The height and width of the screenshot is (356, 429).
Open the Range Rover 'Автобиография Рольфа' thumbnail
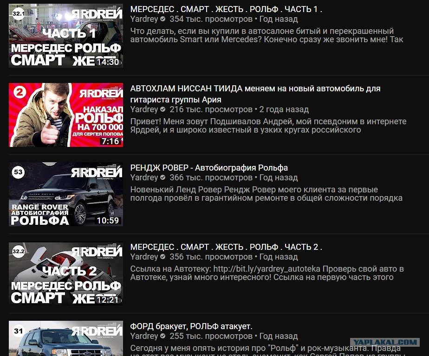click(x=66, y=194)
